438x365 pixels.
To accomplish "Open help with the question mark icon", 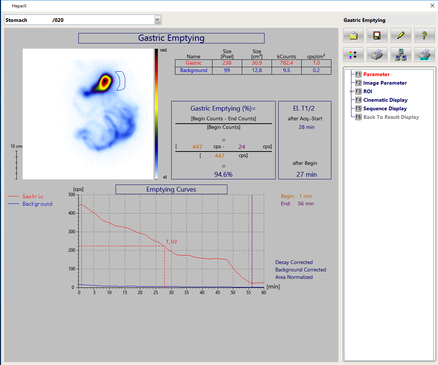I will click(x=424, y=35).
